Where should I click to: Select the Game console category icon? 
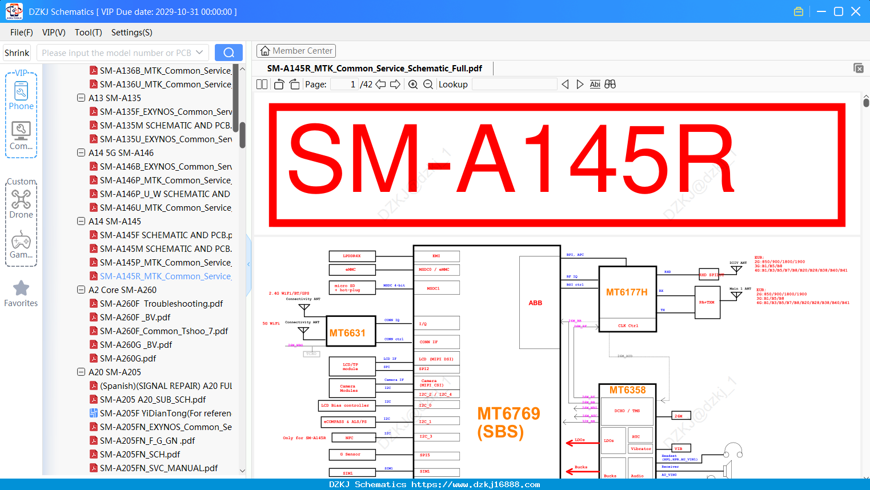point(21,244)
